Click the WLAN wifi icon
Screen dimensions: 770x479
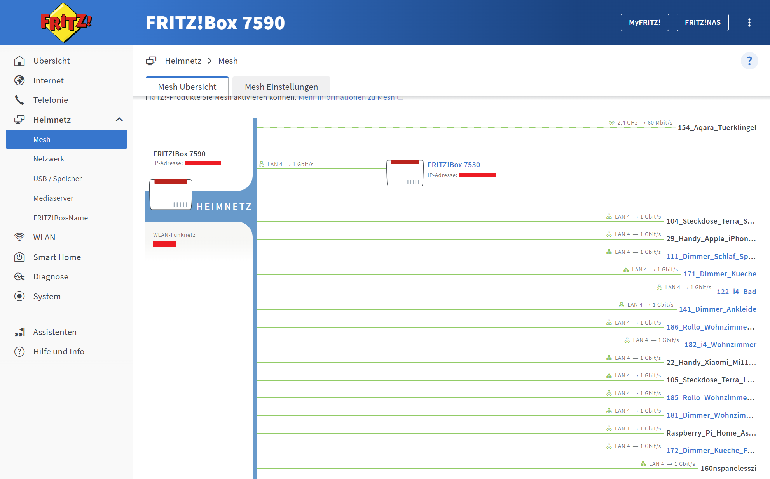pyautogui.click(x=19, y=237)
